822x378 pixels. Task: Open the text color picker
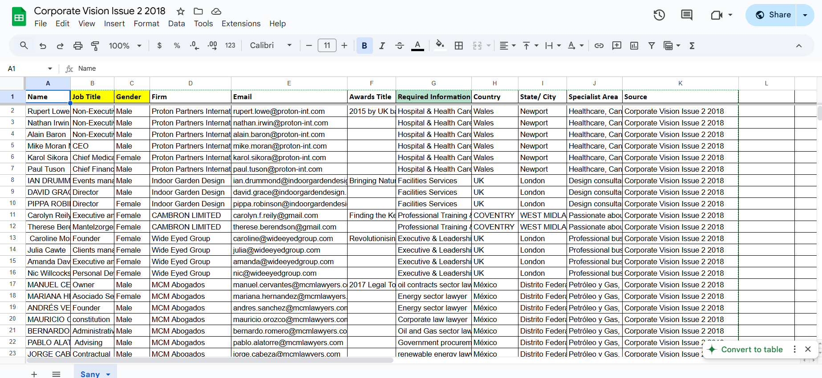coord(417,45)
